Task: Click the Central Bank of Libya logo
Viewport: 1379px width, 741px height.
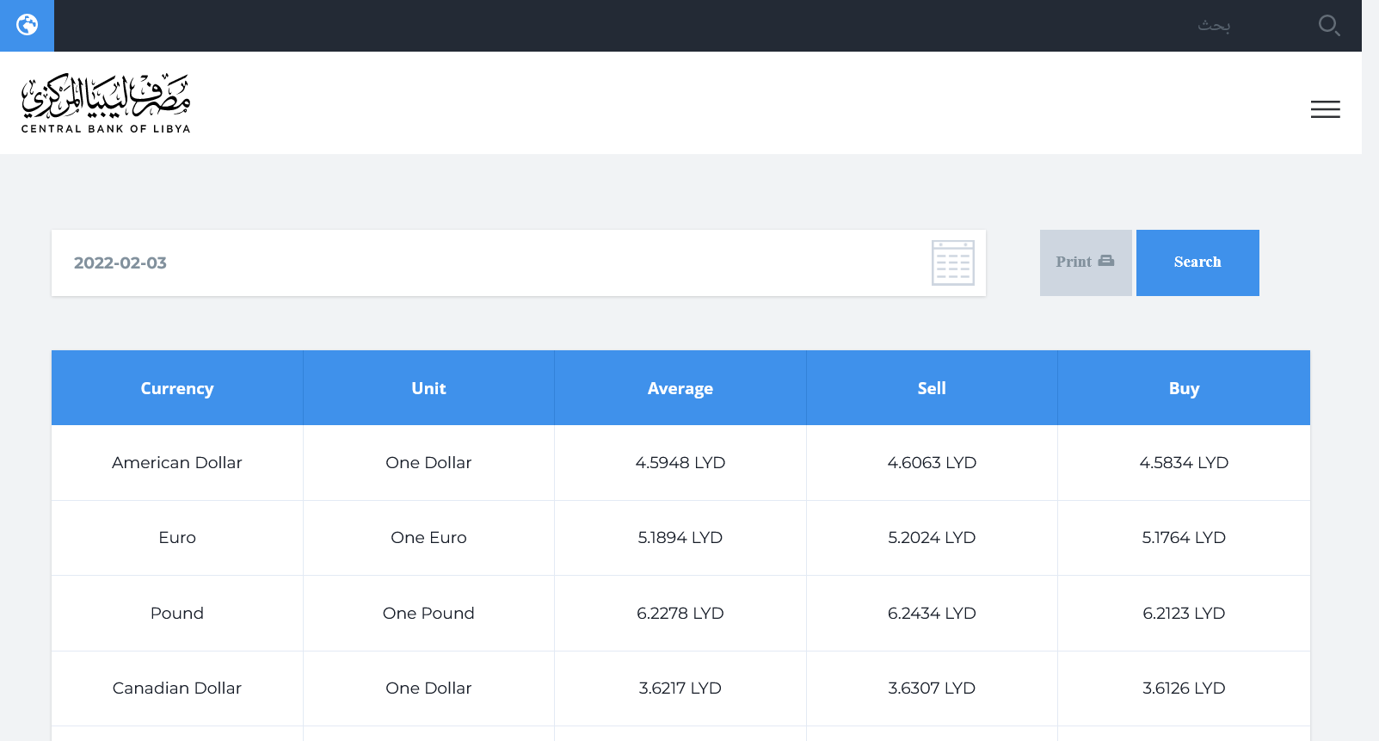Action: (106, 103)
